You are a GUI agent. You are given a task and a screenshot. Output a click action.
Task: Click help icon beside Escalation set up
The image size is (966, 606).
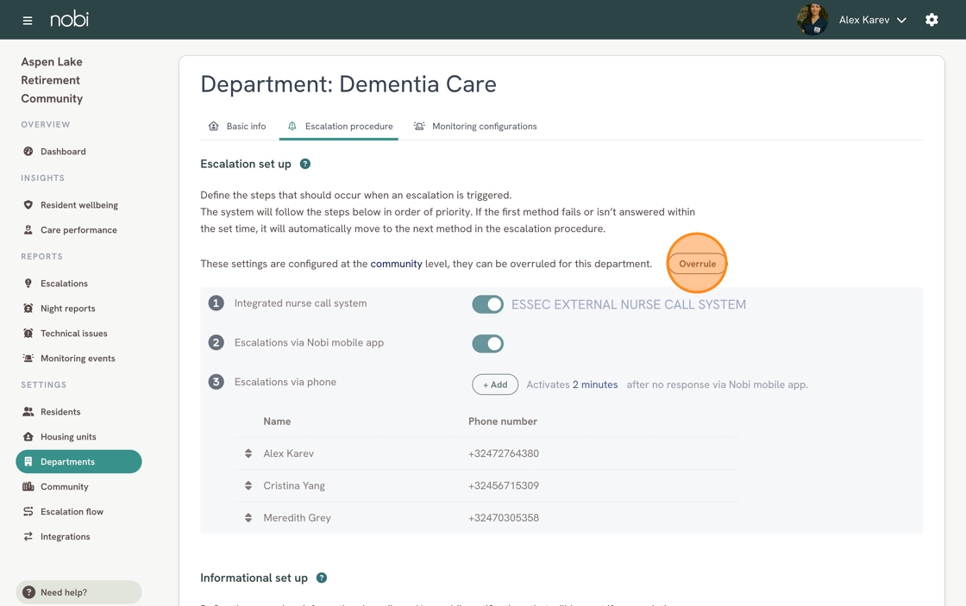[x=305, y=164]
